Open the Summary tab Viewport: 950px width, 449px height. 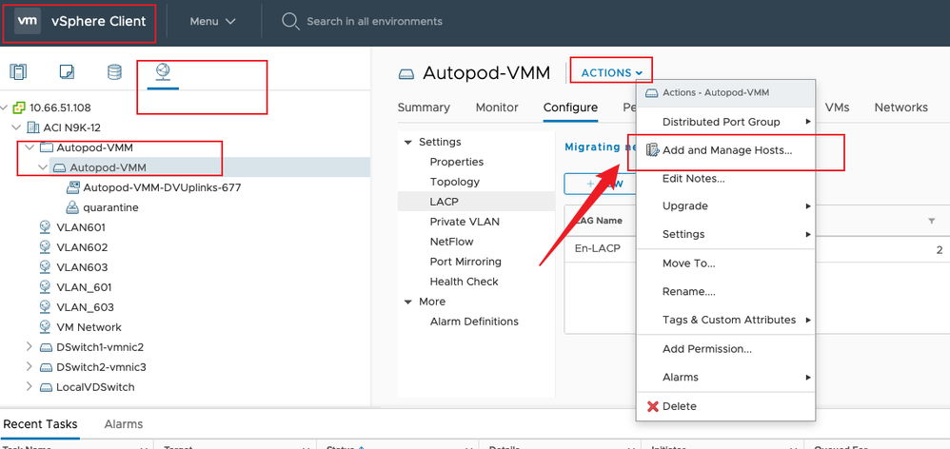[x=424, y=107]
